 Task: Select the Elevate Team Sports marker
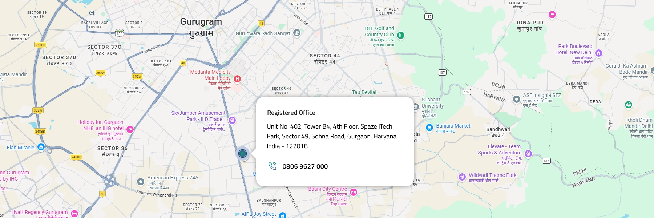pos(528,154)
